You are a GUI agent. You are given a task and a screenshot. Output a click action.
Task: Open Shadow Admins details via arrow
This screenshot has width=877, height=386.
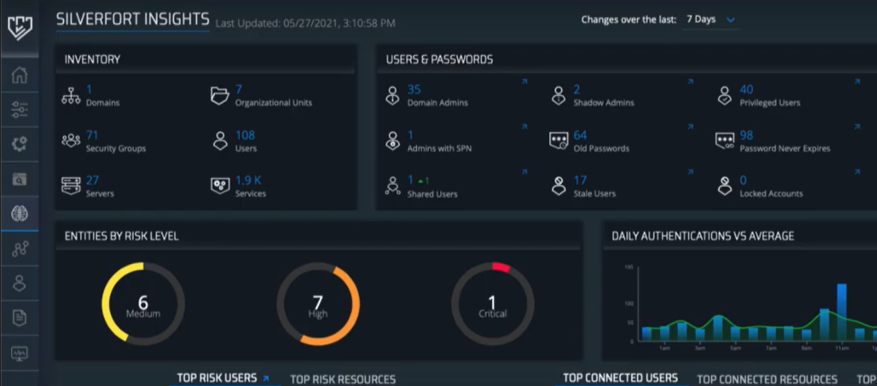click(691, 82)
